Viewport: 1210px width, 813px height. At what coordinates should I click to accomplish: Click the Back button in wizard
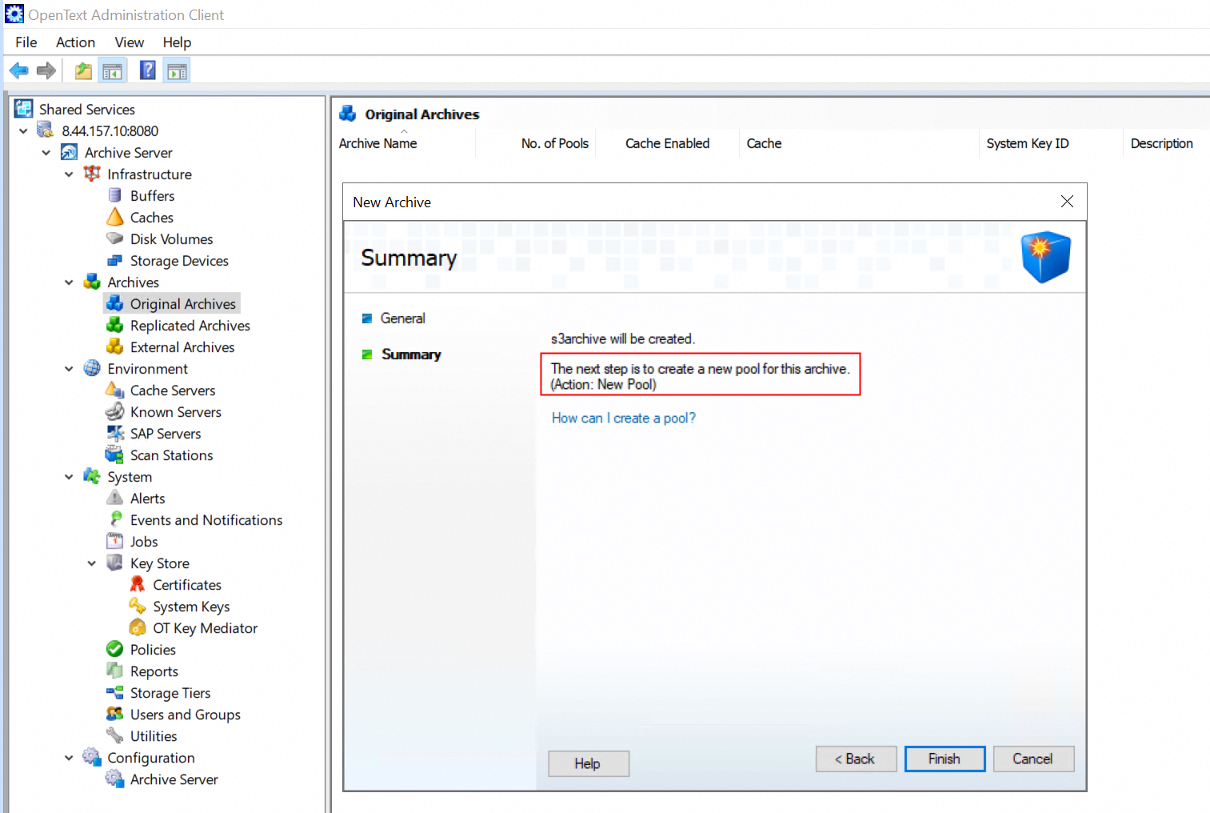point(856,759)
